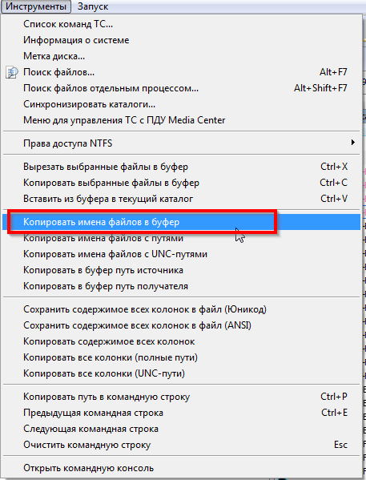Click highlighted Копировать имена файлов в буфер
Viewport: 366px width, 480px height.
pos(181,222)
